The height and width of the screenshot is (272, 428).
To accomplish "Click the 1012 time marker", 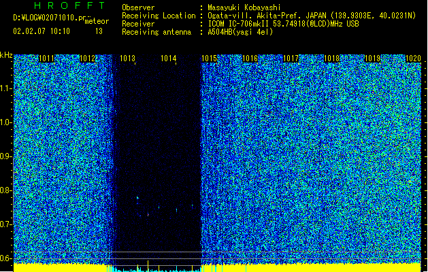I will 87,58.
